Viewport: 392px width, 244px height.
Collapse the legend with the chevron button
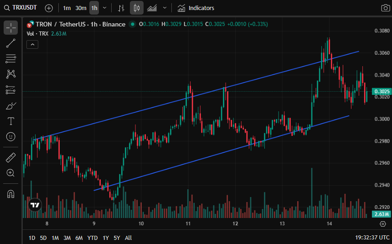pyautogui.click(x=32, y=45)
